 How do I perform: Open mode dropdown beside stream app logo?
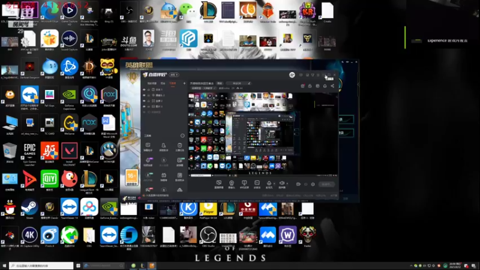174,74
